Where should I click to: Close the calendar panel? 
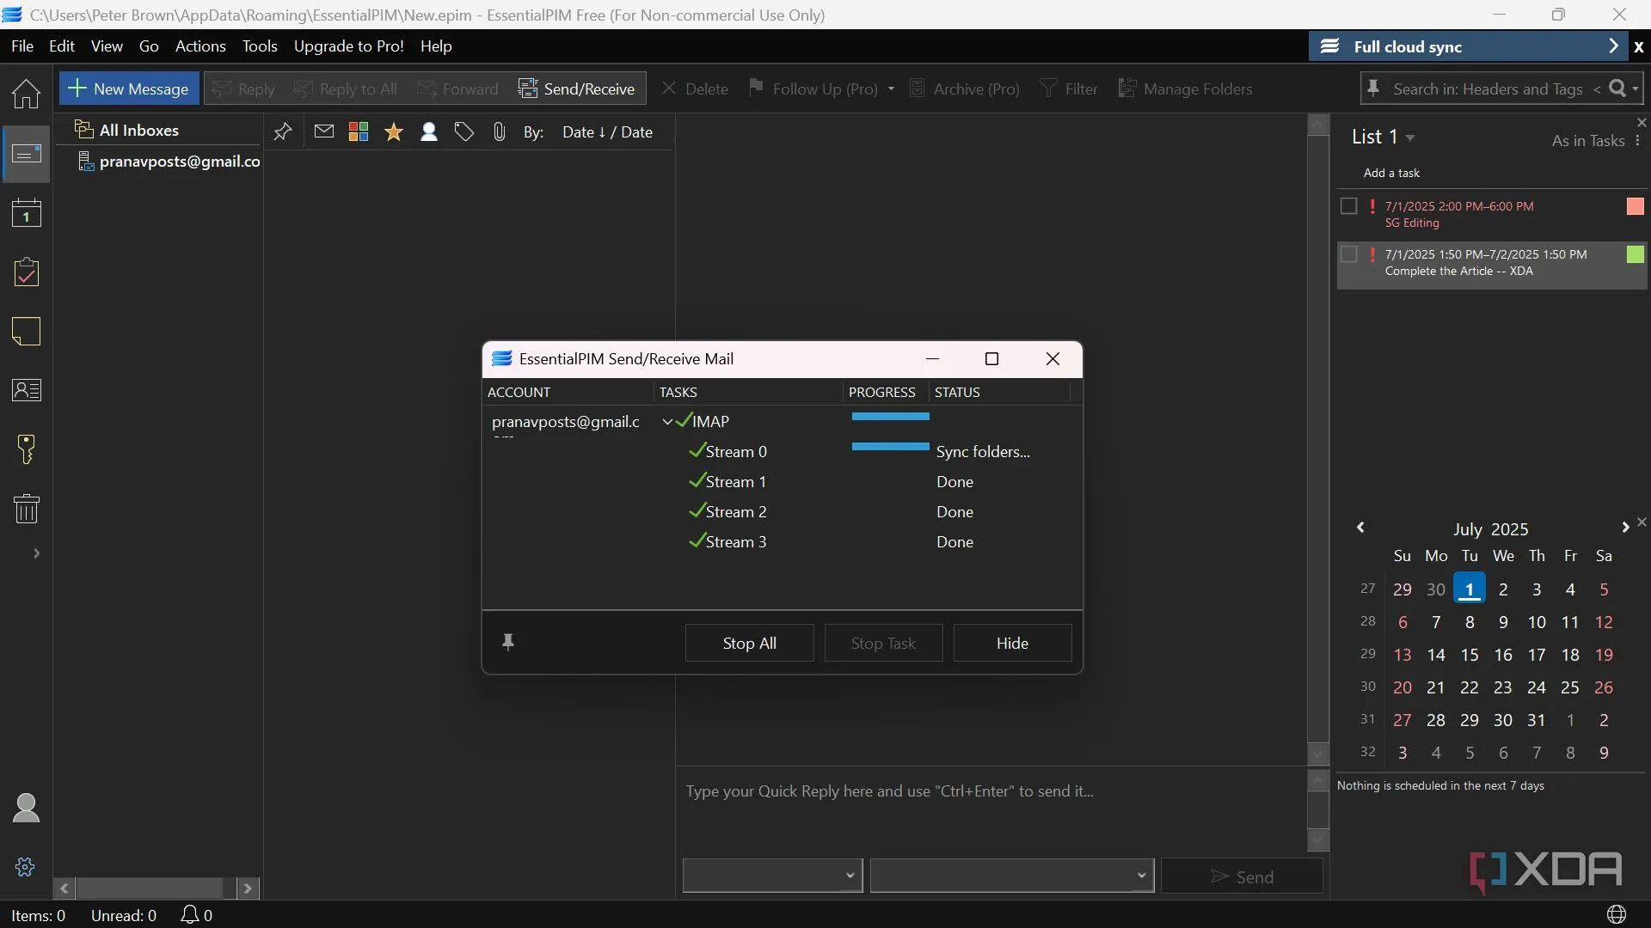[1642, 522]
